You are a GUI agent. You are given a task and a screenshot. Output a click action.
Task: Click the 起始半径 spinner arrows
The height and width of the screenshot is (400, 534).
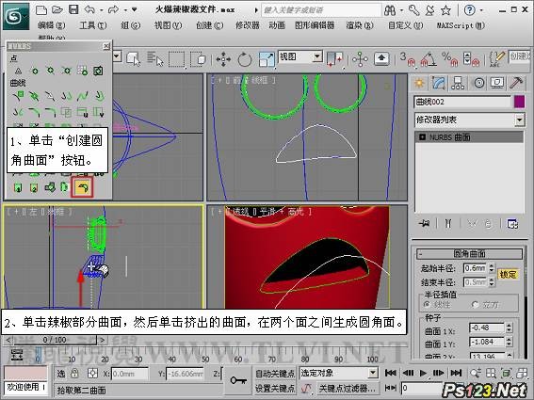[491, 268]
